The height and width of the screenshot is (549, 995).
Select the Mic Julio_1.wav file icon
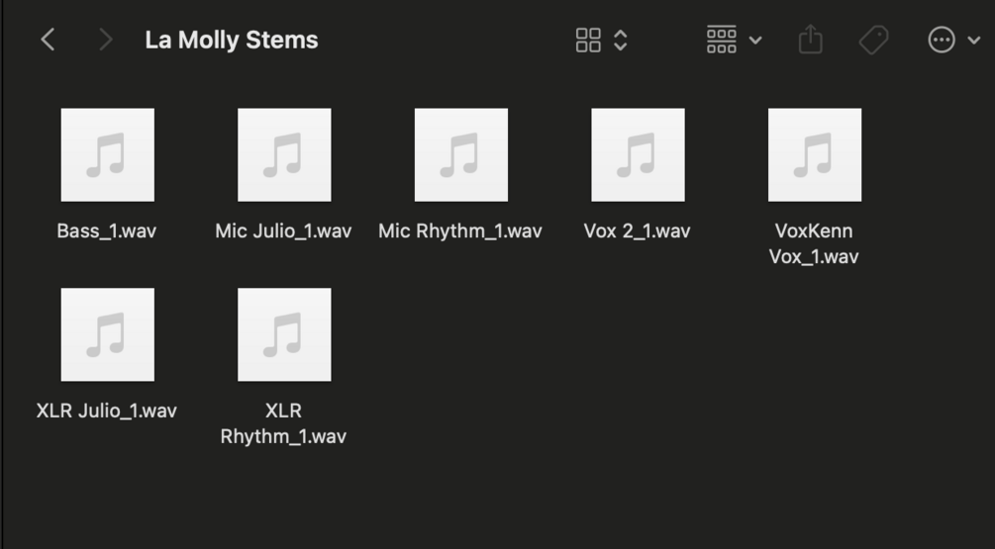(284, 155)
